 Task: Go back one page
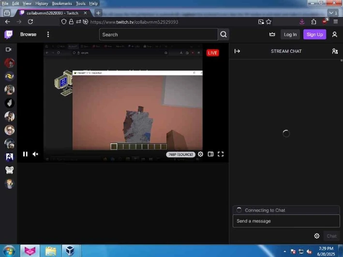7,22
